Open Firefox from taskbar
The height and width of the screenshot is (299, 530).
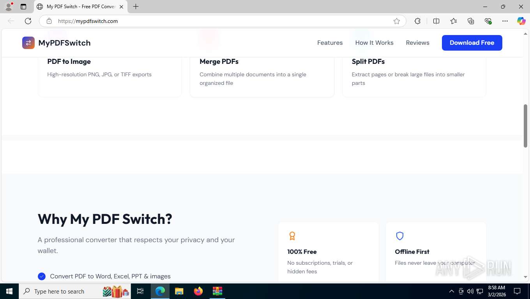click(x=198, y=291)
